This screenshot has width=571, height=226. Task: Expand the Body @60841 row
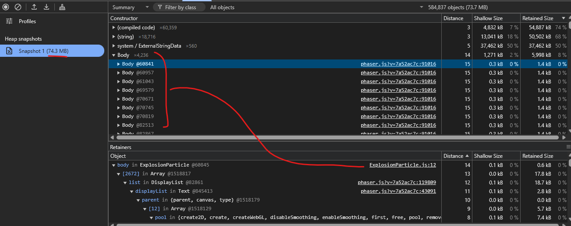[x=119, y=64]
